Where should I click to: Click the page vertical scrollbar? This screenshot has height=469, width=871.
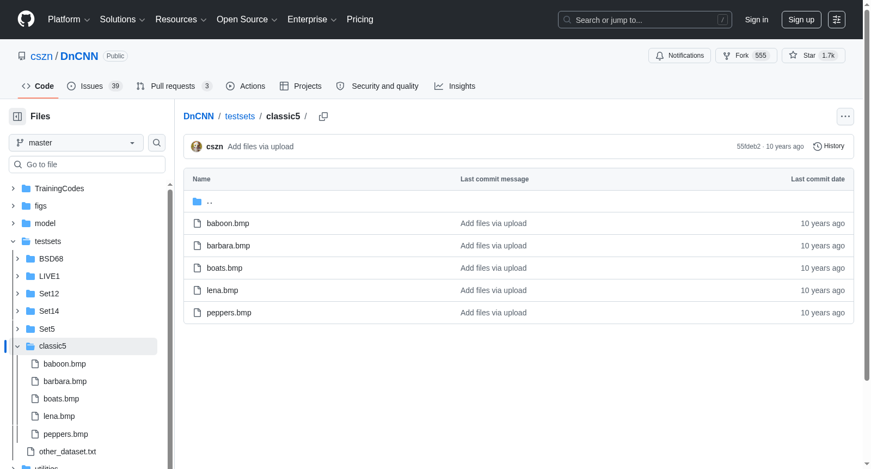tap(867, 196)
